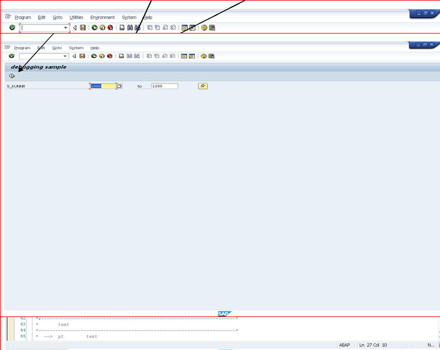Click yellow Exit icon in debugging sample window

(x=102, y=56)
